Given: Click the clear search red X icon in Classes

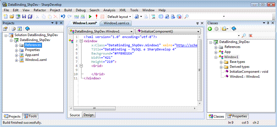Looking at the screenshot, I should coord(250,35).
